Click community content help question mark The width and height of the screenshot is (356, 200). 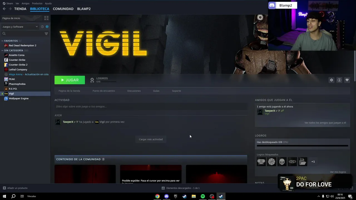[103, 159]
